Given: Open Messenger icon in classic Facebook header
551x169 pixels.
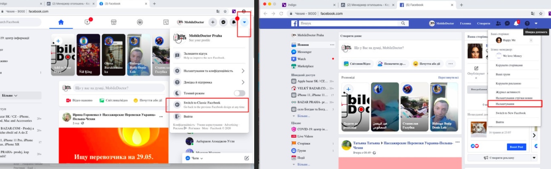Looking at the screenshot, I should tap(508, 23).
